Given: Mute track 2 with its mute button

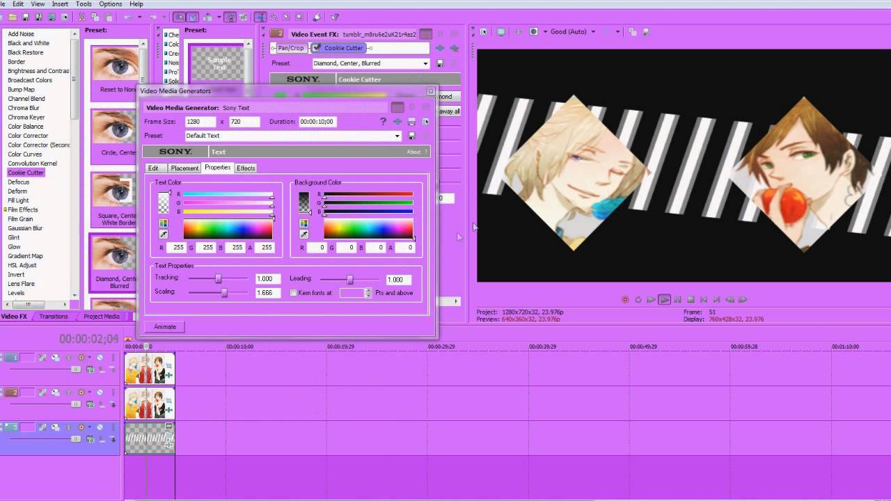Looking at the screenshot, I should pos(100,392).
